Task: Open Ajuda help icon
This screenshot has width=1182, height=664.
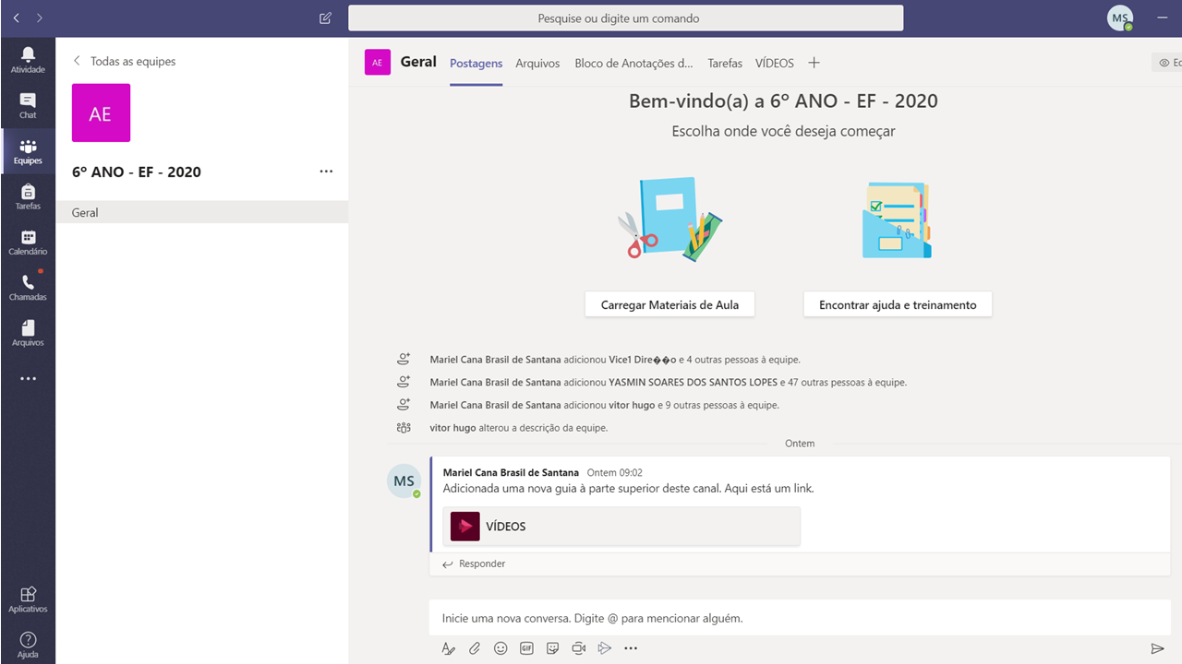Action: pyautogui.click(x=28, y=645)
